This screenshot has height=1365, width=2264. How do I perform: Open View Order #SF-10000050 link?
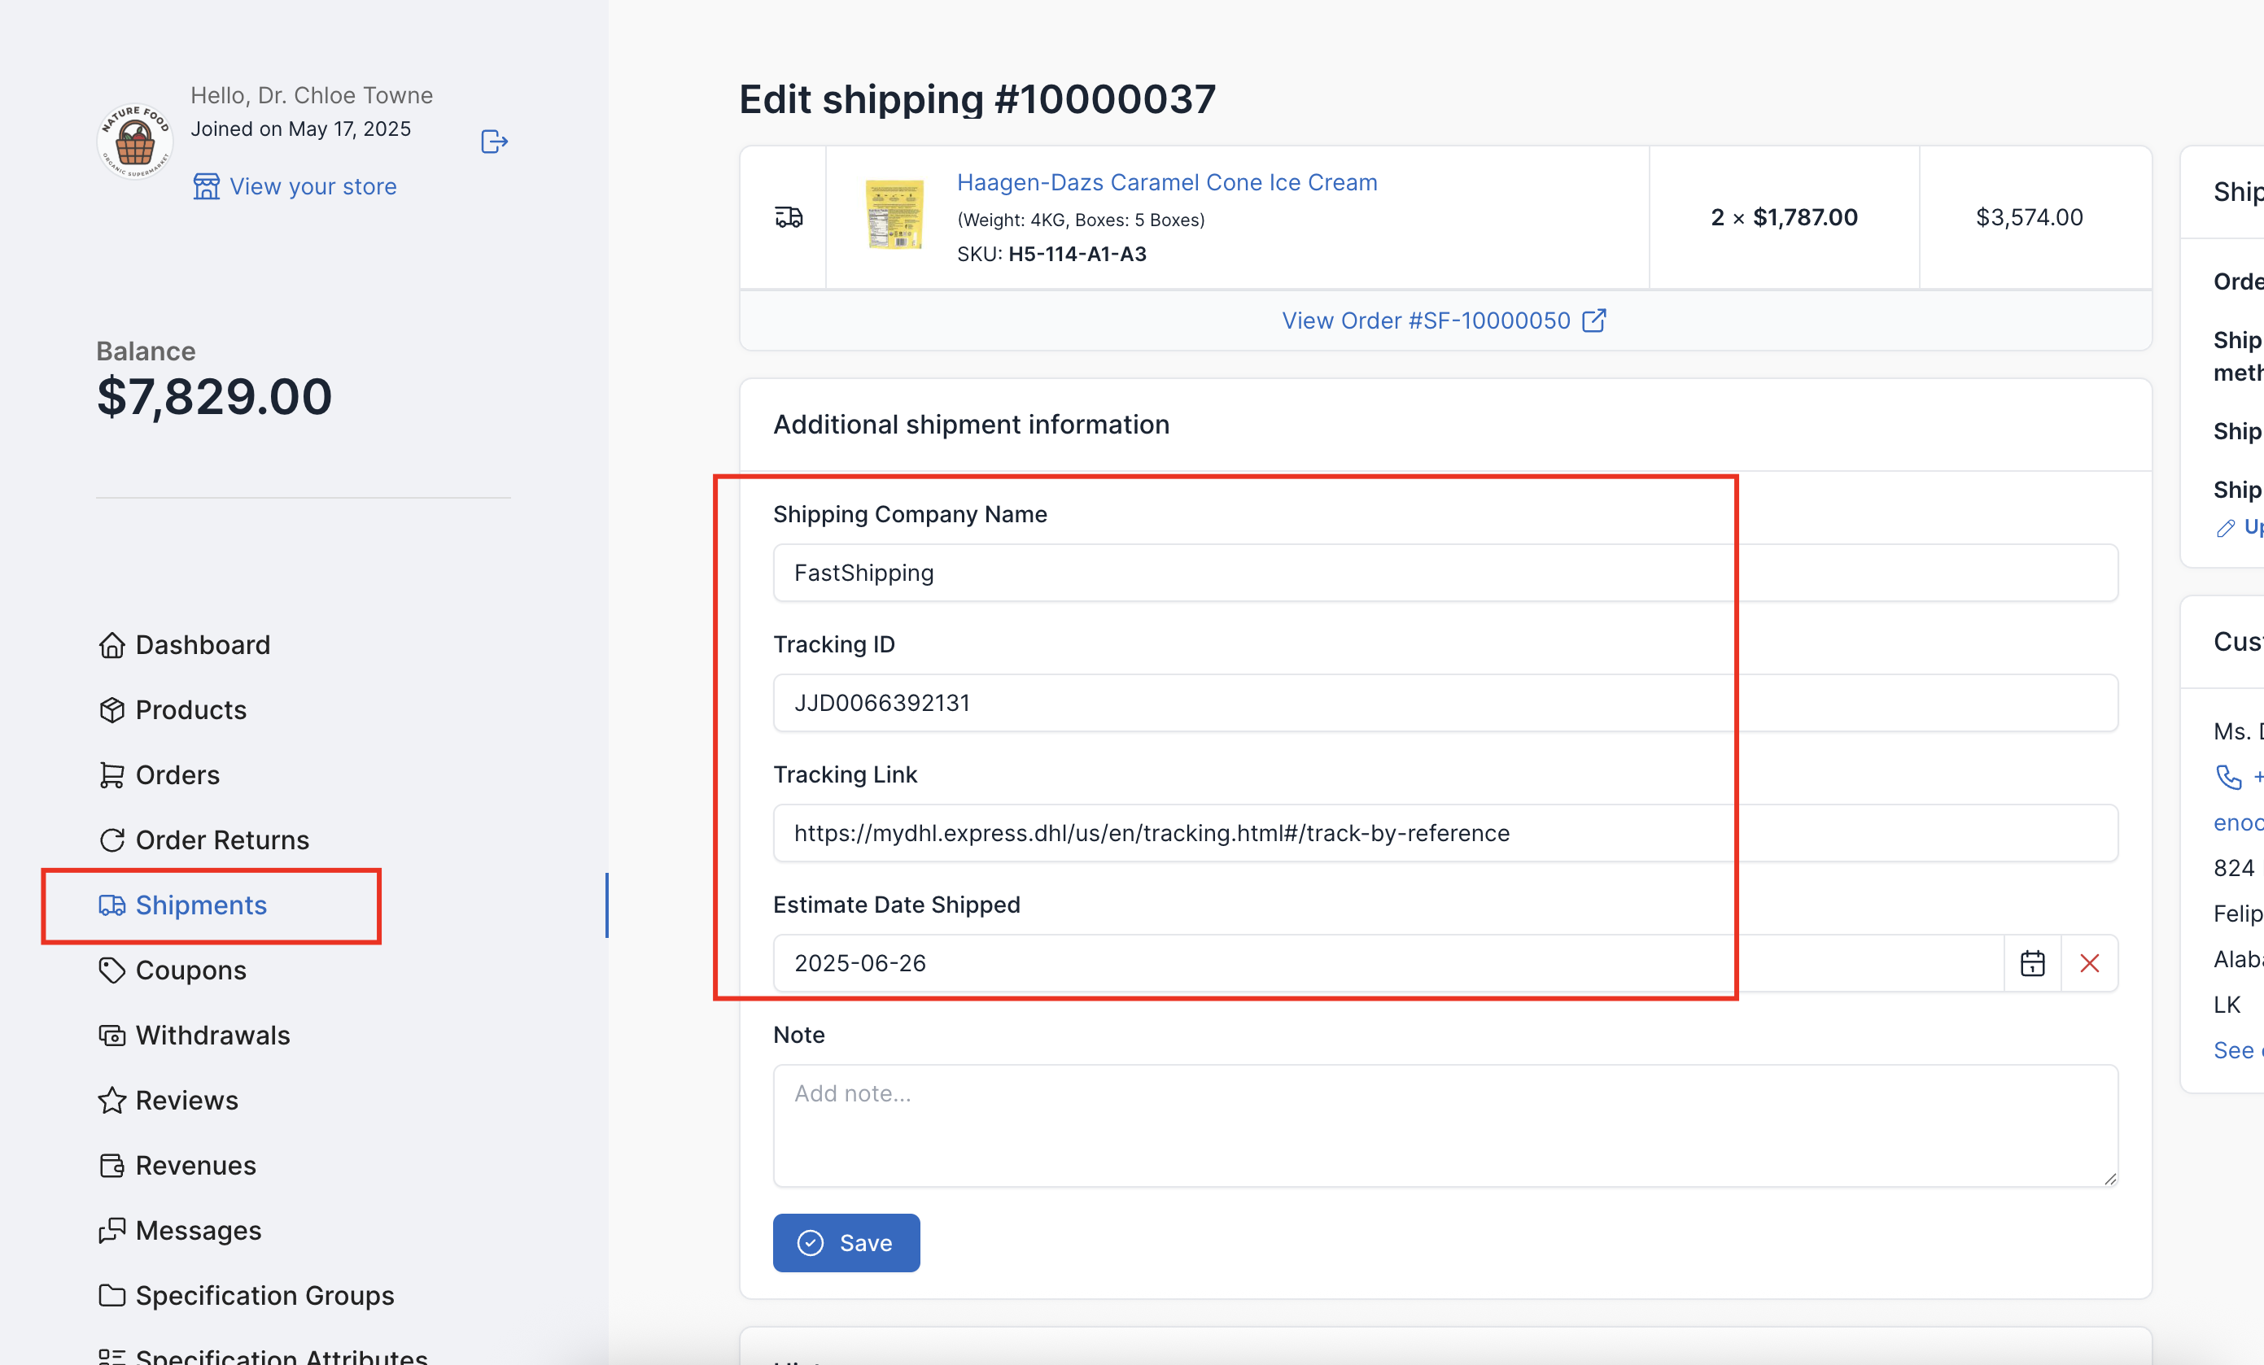point(1426,321)
